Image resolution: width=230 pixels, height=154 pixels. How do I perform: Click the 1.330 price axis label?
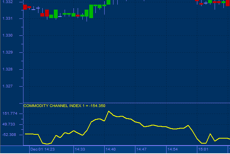pos(7,35)
